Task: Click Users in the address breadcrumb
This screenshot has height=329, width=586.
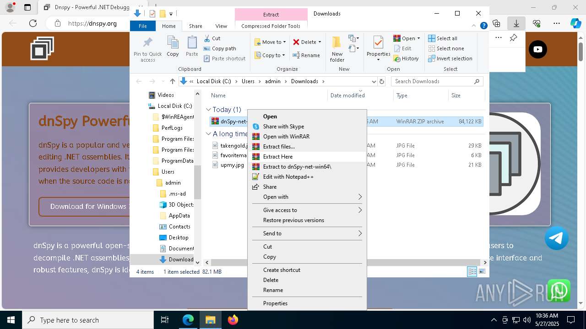Action: (248, 81)
